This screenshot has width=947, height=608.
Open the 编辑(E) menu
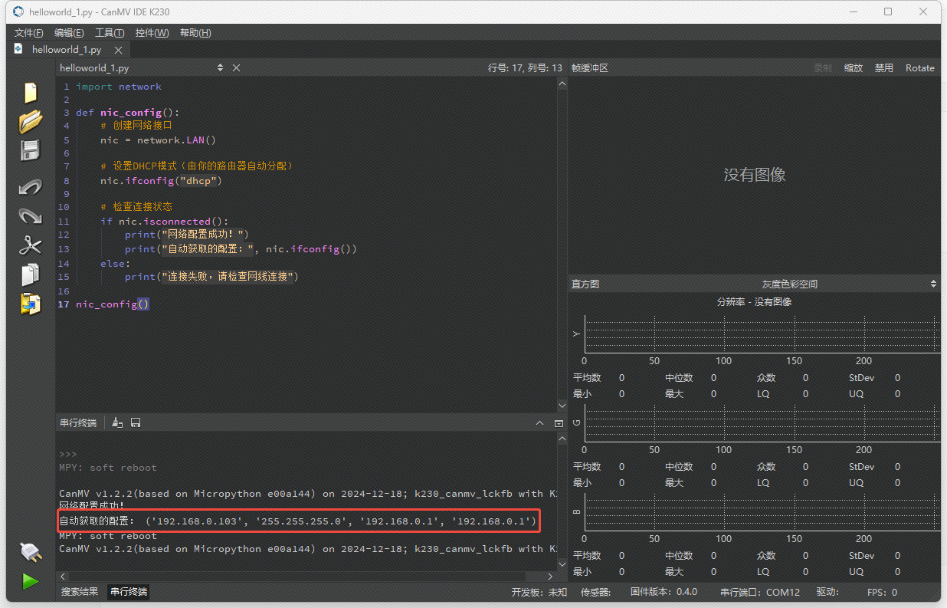tap(69, 33)
